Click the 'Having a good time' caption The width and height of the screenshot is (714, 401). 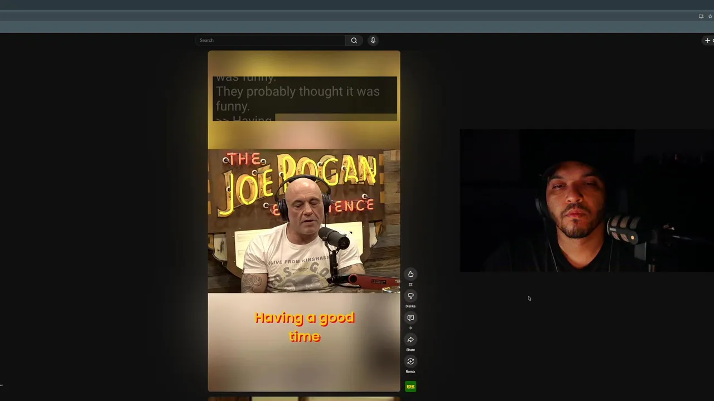point(305,327)
